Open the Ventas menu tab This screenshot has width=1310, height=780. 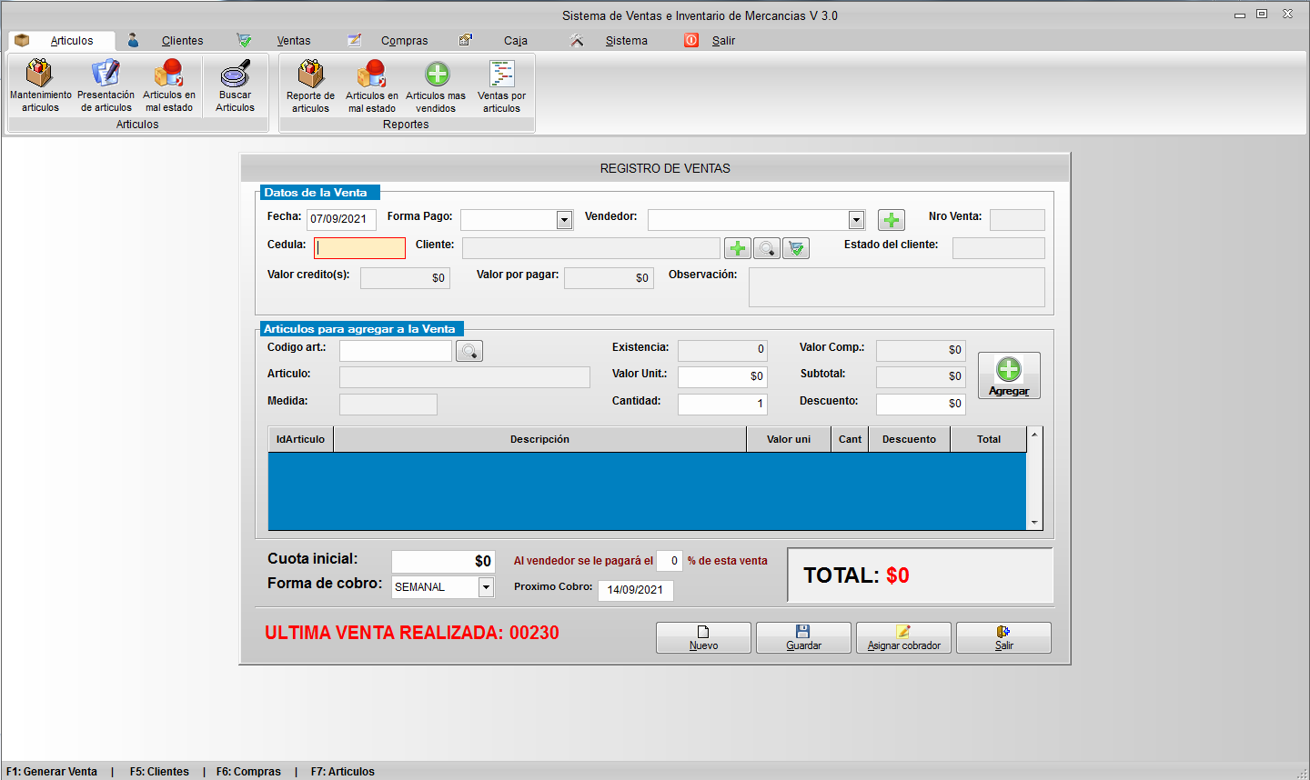pos(293,41)
